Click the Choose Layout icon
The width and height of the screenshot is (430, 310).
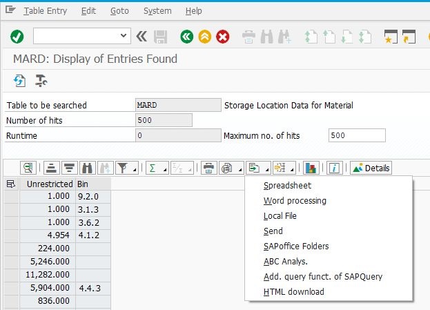280,168
